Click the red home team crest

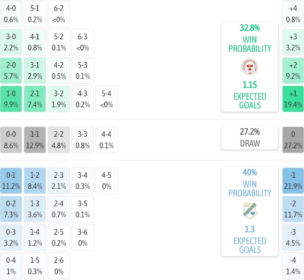(x=249, y=67)
